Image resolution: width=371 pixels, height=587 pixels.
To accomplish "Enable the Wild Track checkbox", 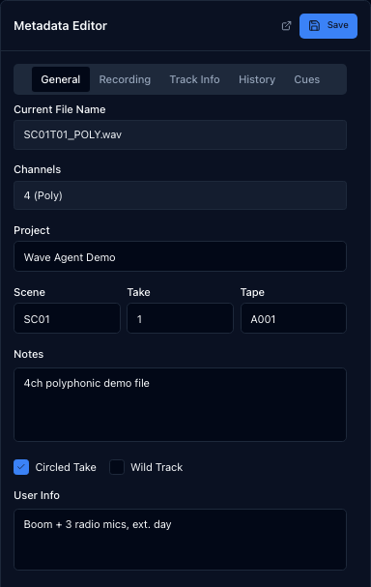I will 117,467.
